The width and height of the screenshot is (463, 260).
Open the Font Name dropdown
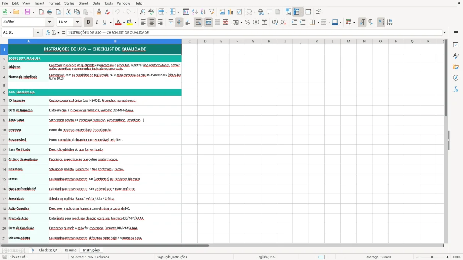[49, 22]
